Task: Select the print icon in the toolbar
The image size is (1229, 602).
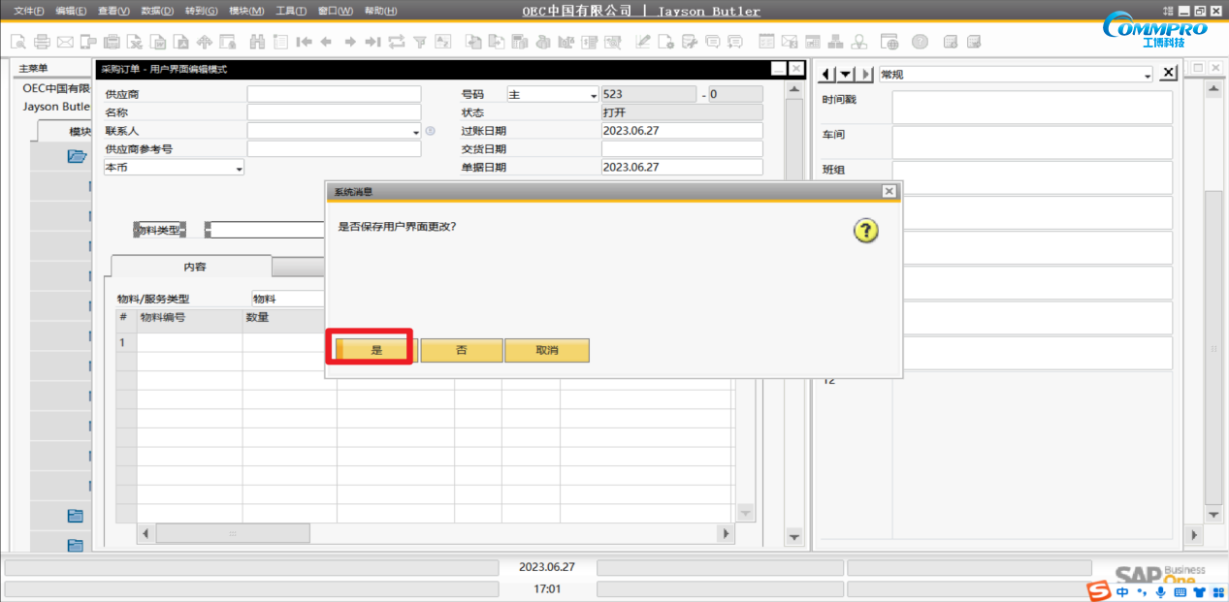Action: (41, 43)
